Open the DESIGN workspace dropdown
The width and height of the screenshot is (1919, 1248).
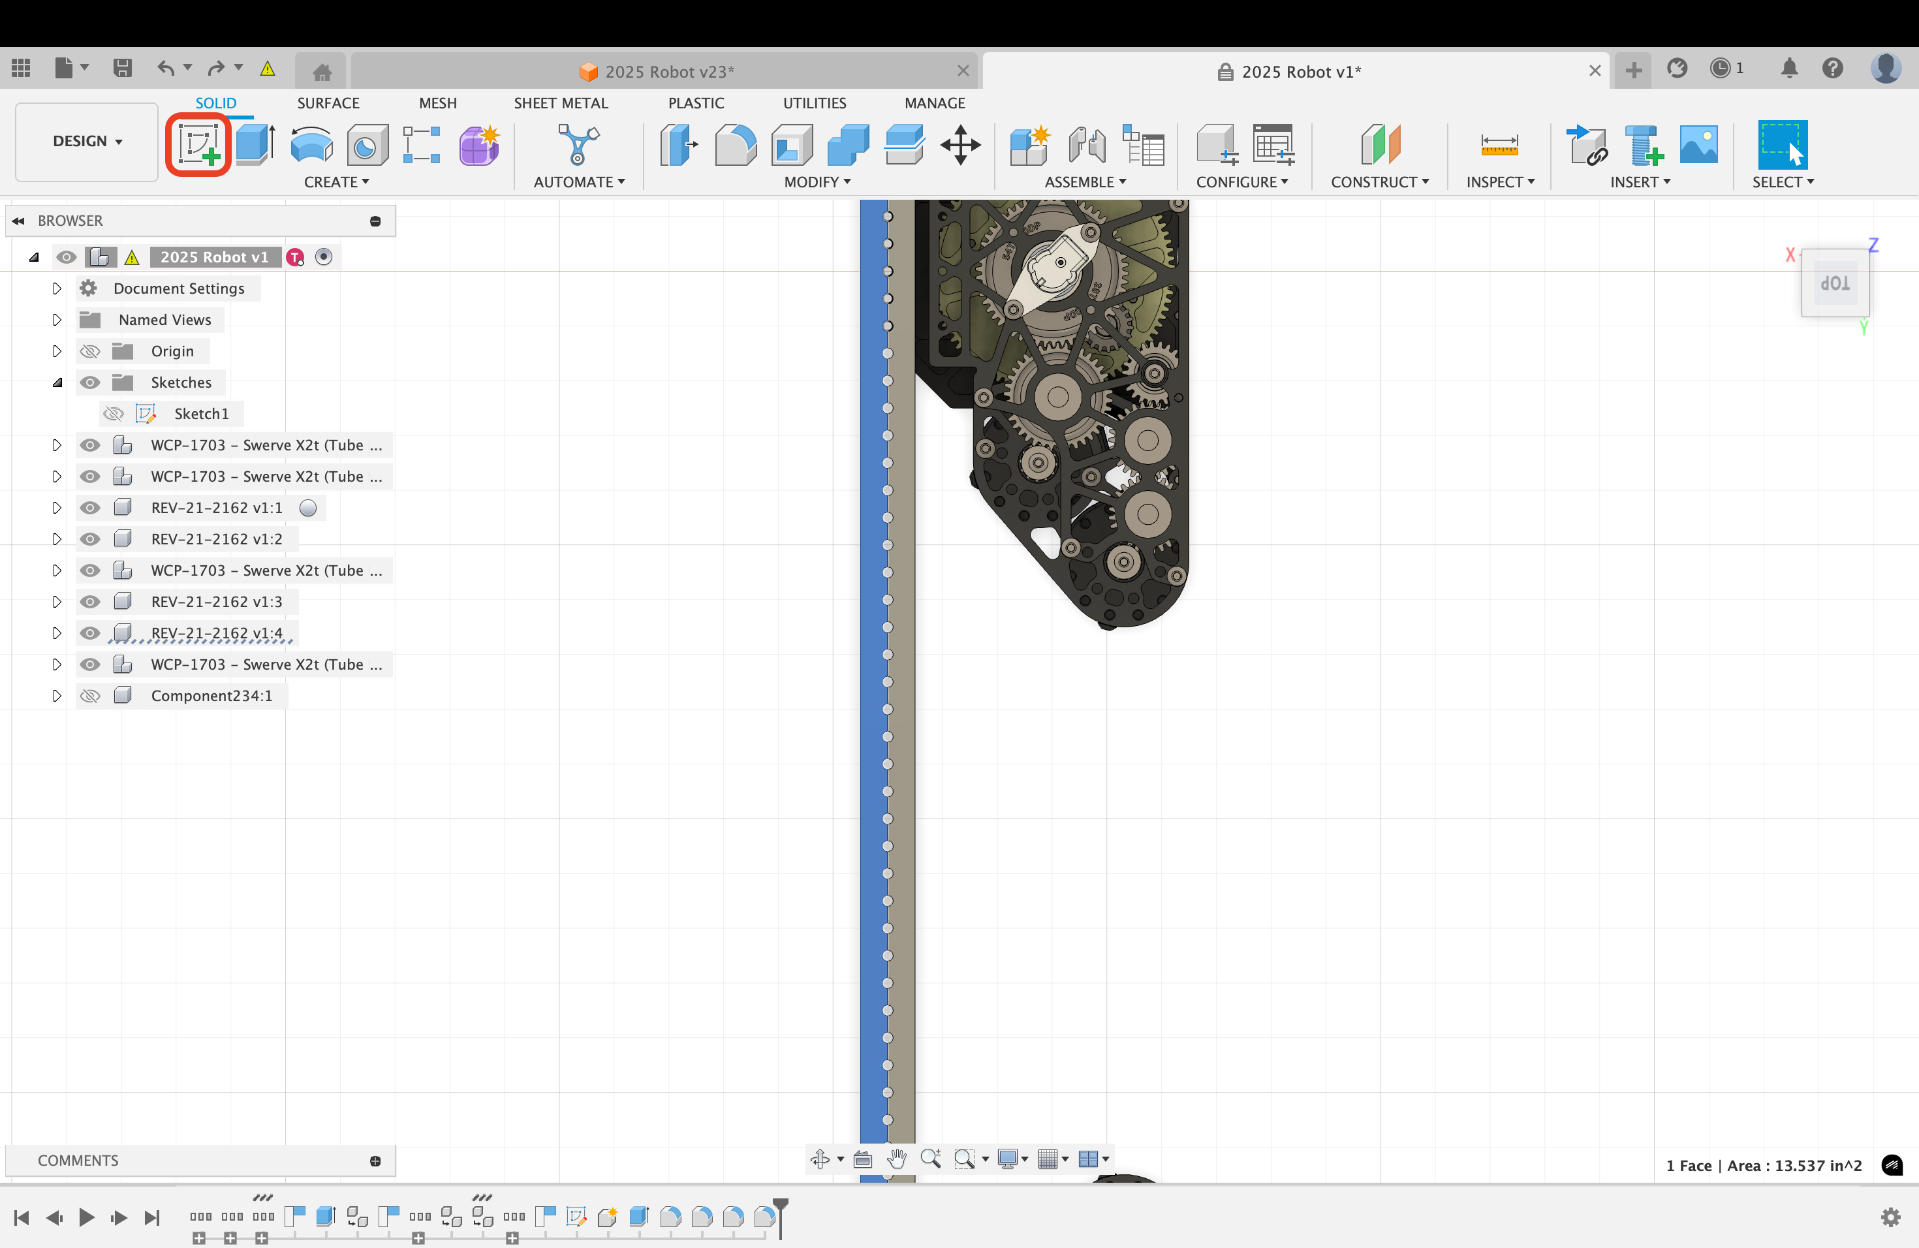click(x=87, y=141)
